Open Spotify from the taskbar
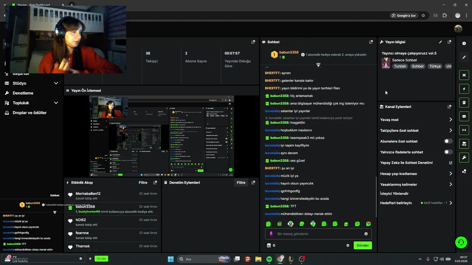 (x=269, y=259)
